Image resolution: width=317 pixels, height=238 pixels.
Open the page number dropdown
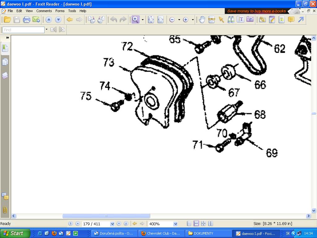(x=112, y=224)
